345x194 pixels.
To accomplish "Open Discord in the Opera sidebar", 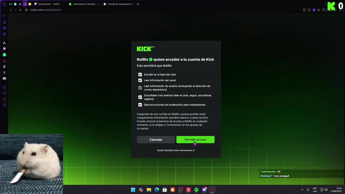I will click(4, 78).
